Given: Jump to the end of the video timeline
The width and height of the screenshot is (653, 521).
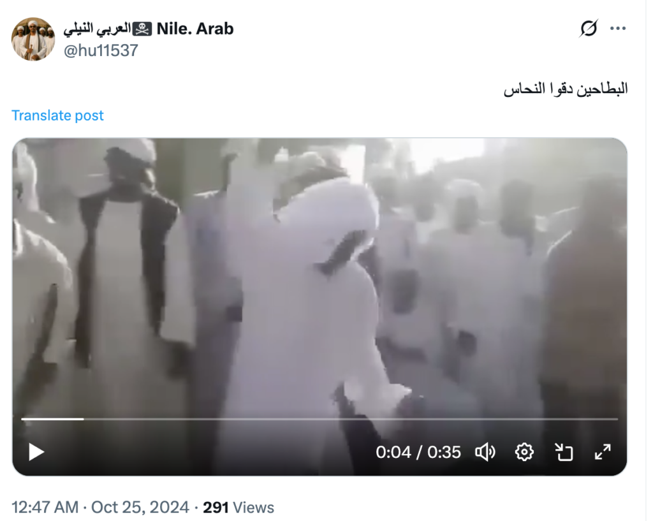Looking at the screenshot, I should click(617, 419).
